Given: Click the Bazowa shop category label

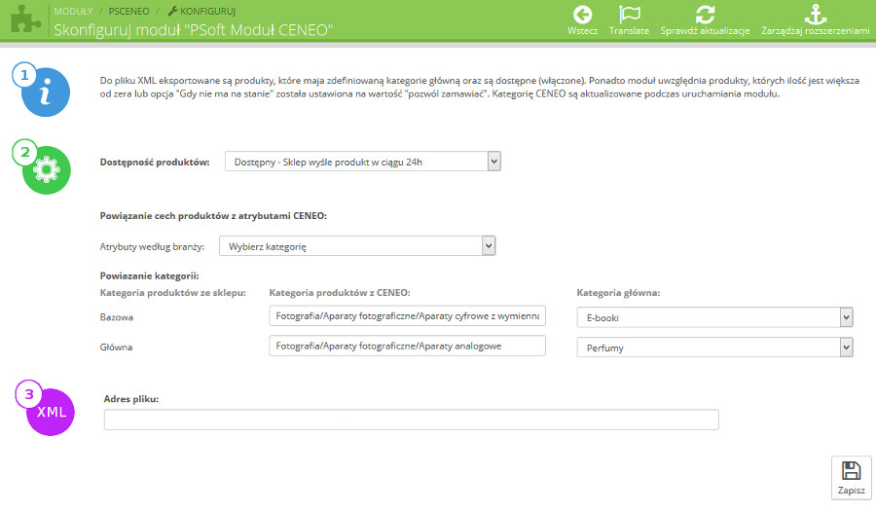Looking at the screenshot, I should pyautogui.click(x=116, y=317).
